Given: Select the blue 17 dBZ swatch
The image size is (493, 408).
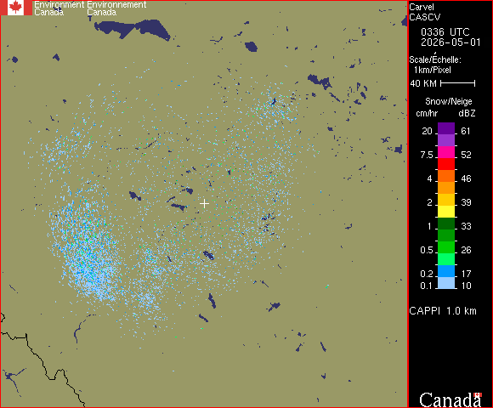Looking at the screenshot, I should coord(446,271).
